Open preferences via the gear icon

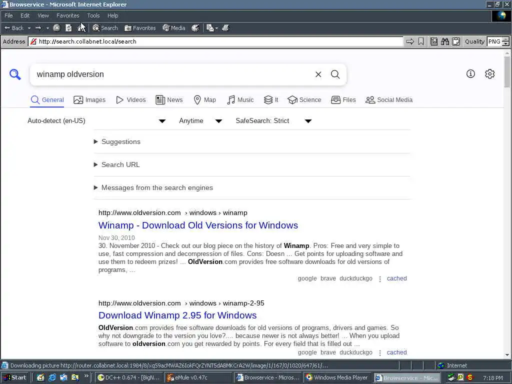490,74
